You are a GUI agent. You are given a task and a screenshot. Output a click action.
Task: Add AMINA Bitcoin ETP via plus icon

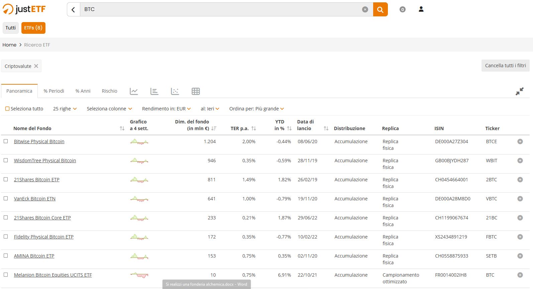[520, 256]
